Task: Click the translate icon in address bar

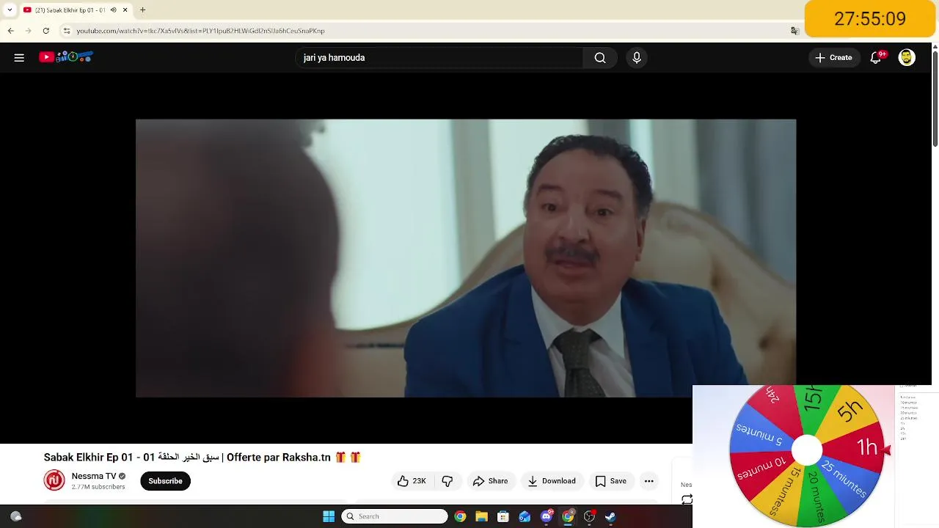Action: tap(794, 31)
